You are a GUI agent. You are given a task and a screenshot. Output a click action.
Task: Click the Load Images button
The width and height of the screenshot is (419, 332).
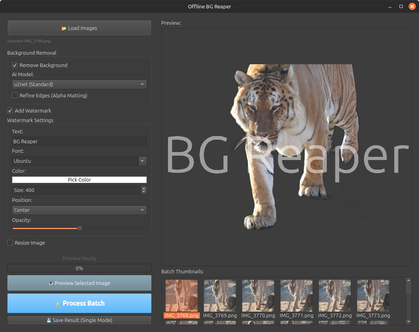click(79, 28)
